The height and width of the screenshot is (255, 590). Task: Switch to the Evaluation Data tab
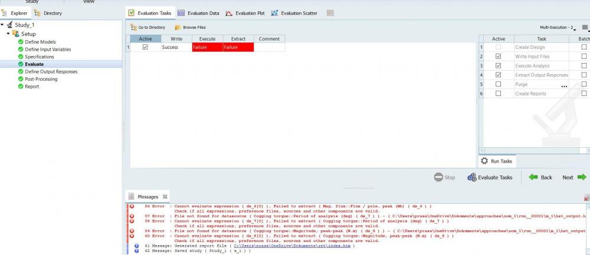coord(198,13)
